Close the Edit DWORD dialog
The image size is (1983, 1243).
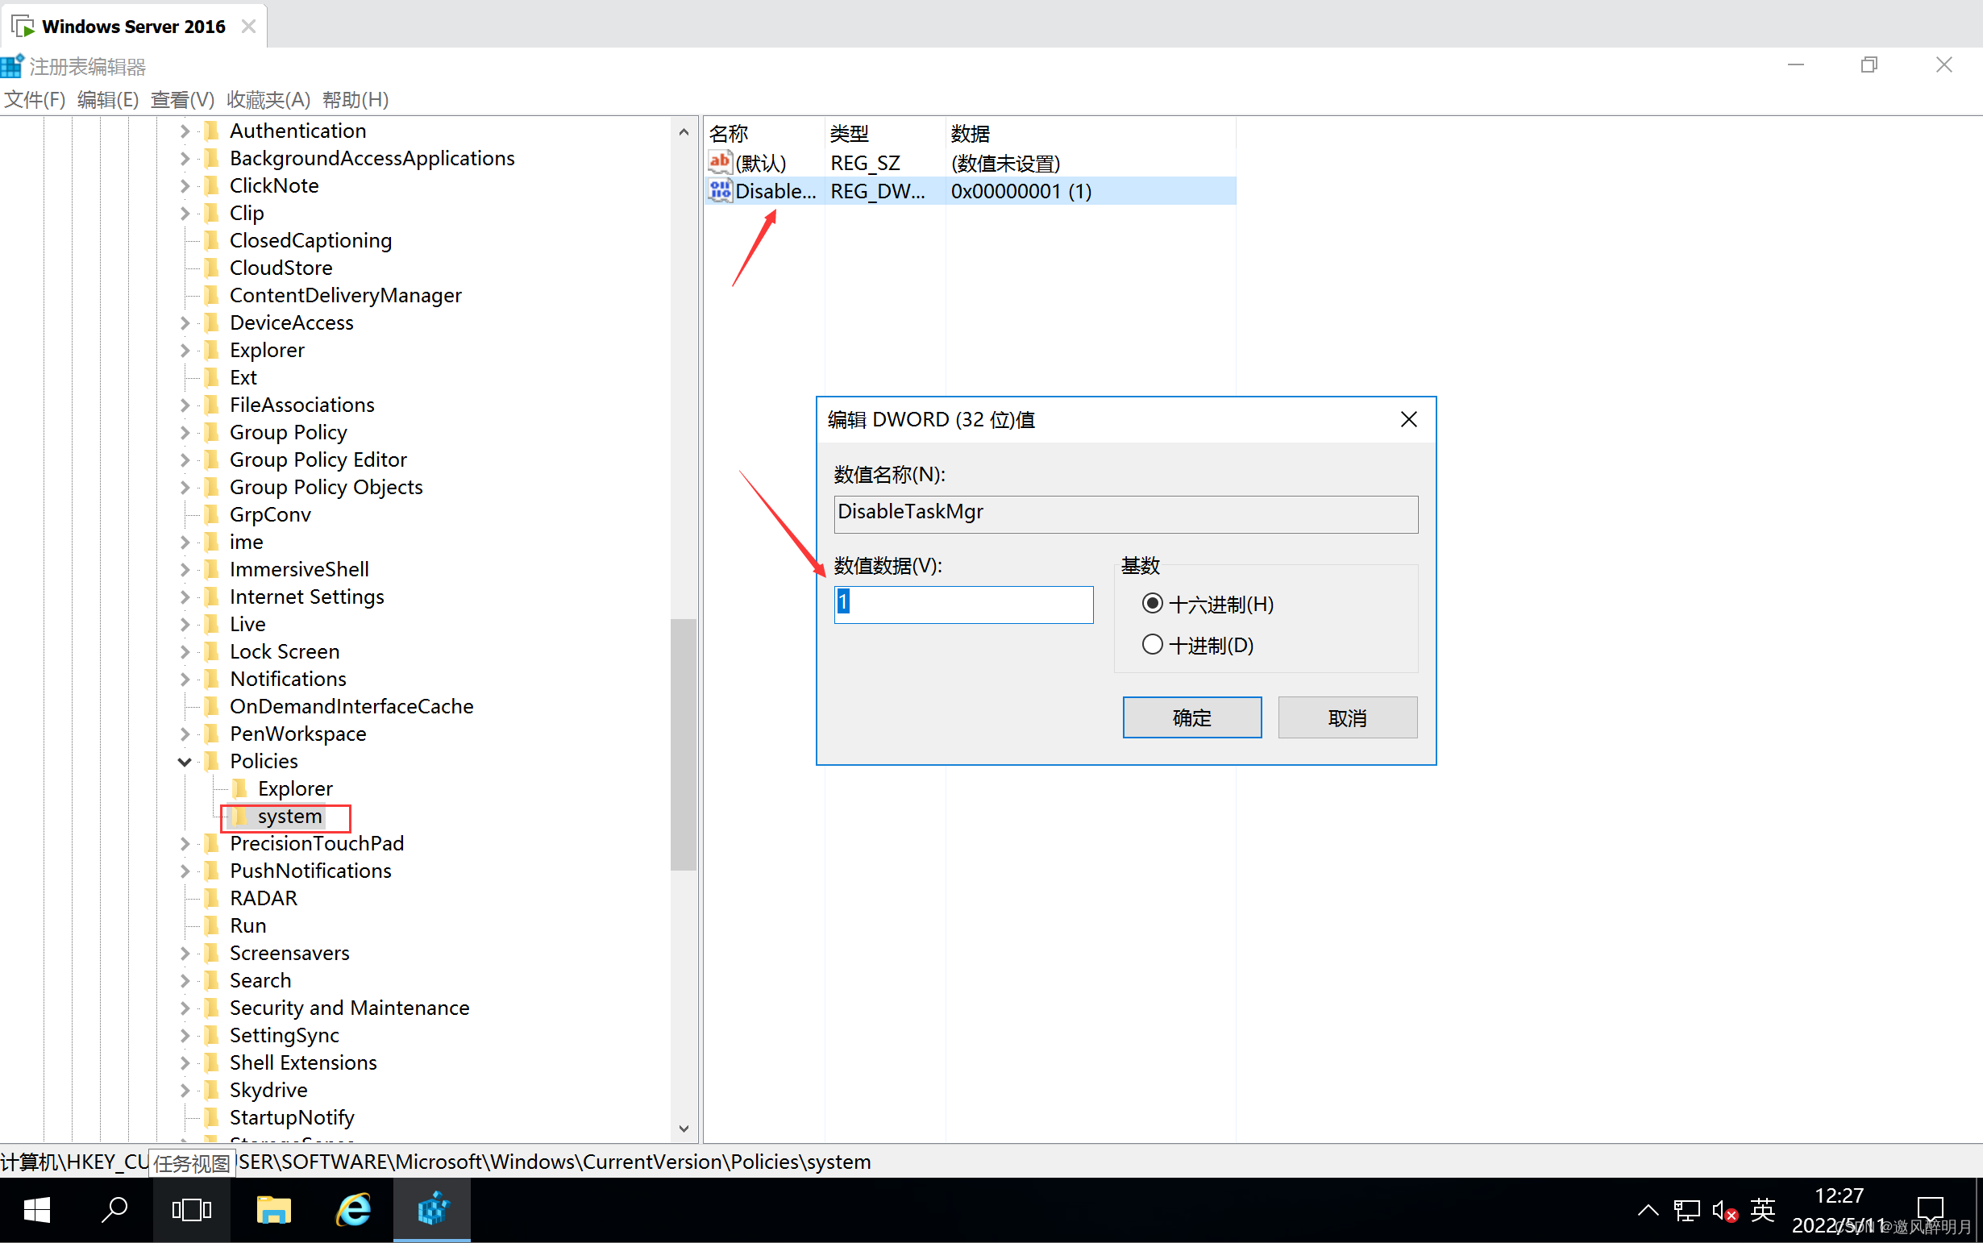click(x=1408, y=419)
